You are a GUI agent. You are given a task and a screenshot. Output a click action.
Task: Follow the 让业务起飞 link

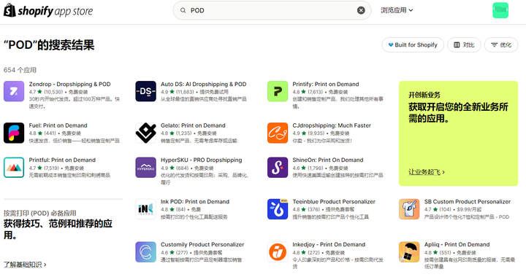point(427,172)
